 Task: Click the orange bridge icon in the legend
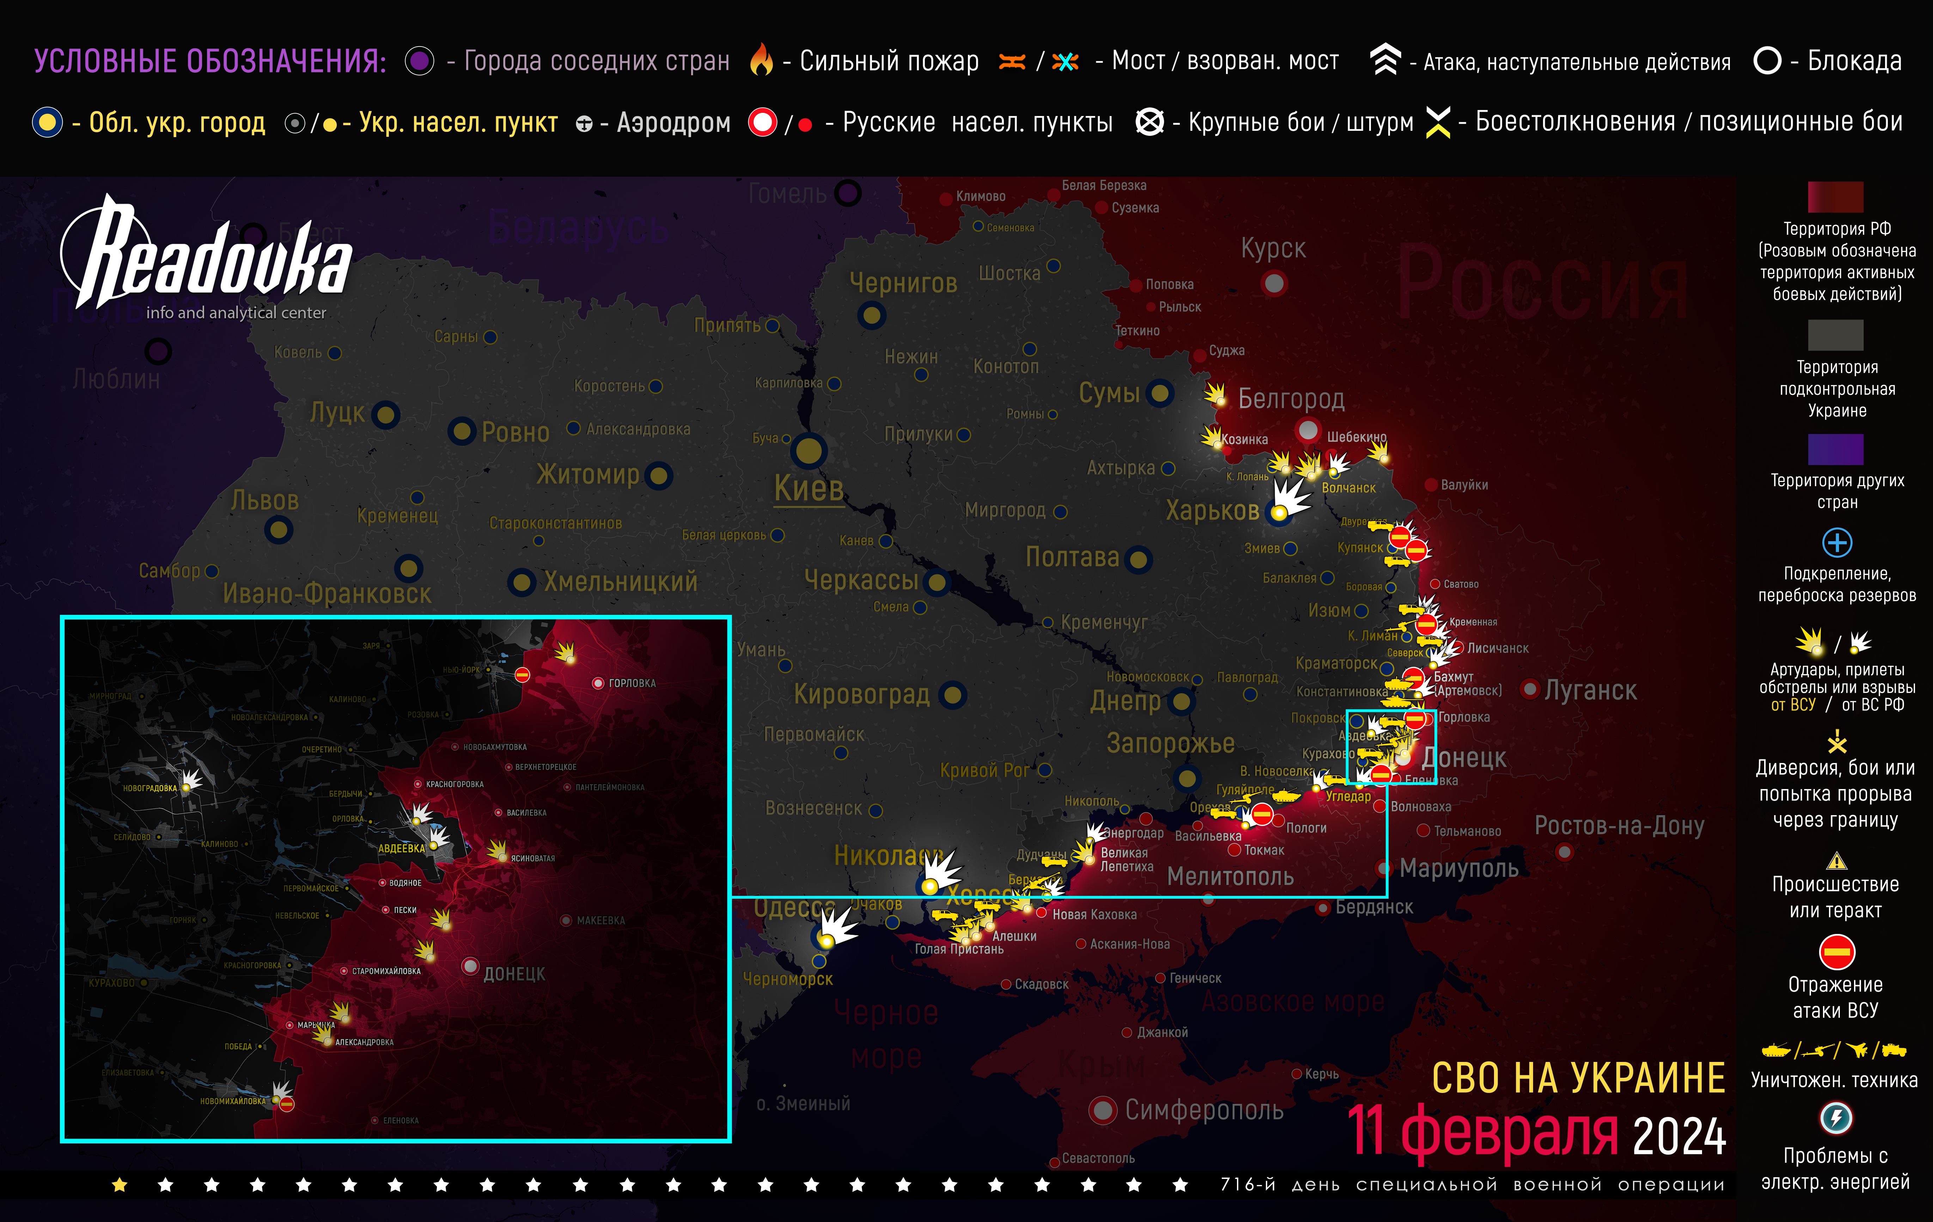(x=1012, y=62)
